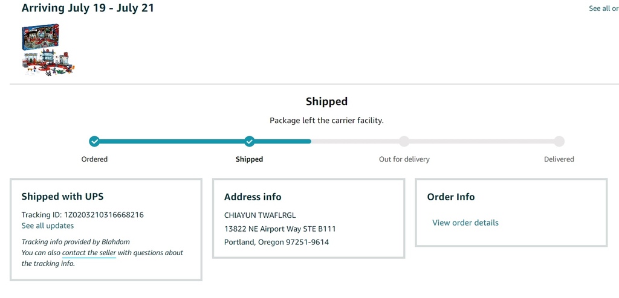Follow the contact the seller link
619x298 pixels.
click(x=89, y=253)
